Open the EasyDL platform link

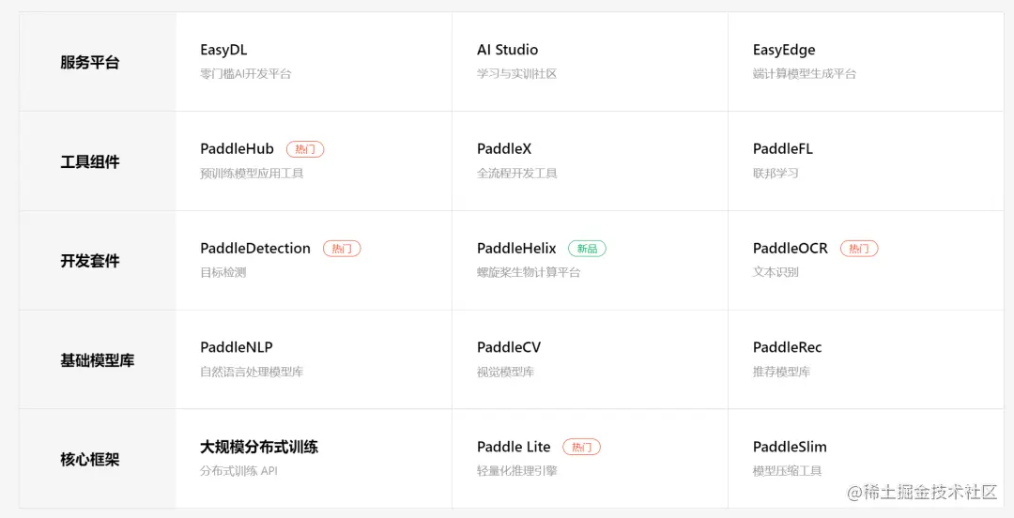[x=223, y=50]
